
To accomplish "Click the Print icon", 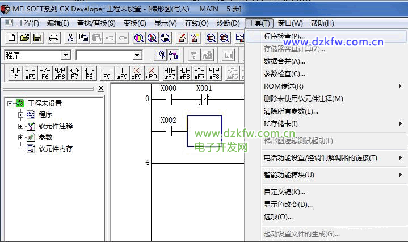I will click(x=54, y=37).
